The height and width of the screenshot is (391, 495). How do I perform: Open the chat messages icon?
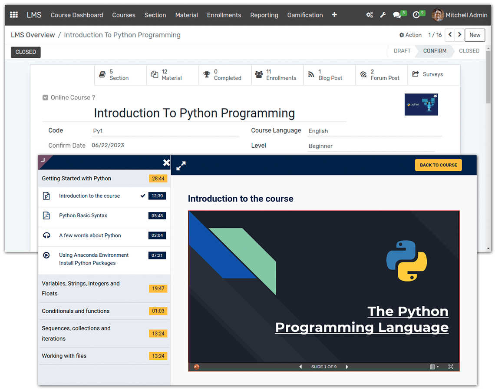pos(397,15)
